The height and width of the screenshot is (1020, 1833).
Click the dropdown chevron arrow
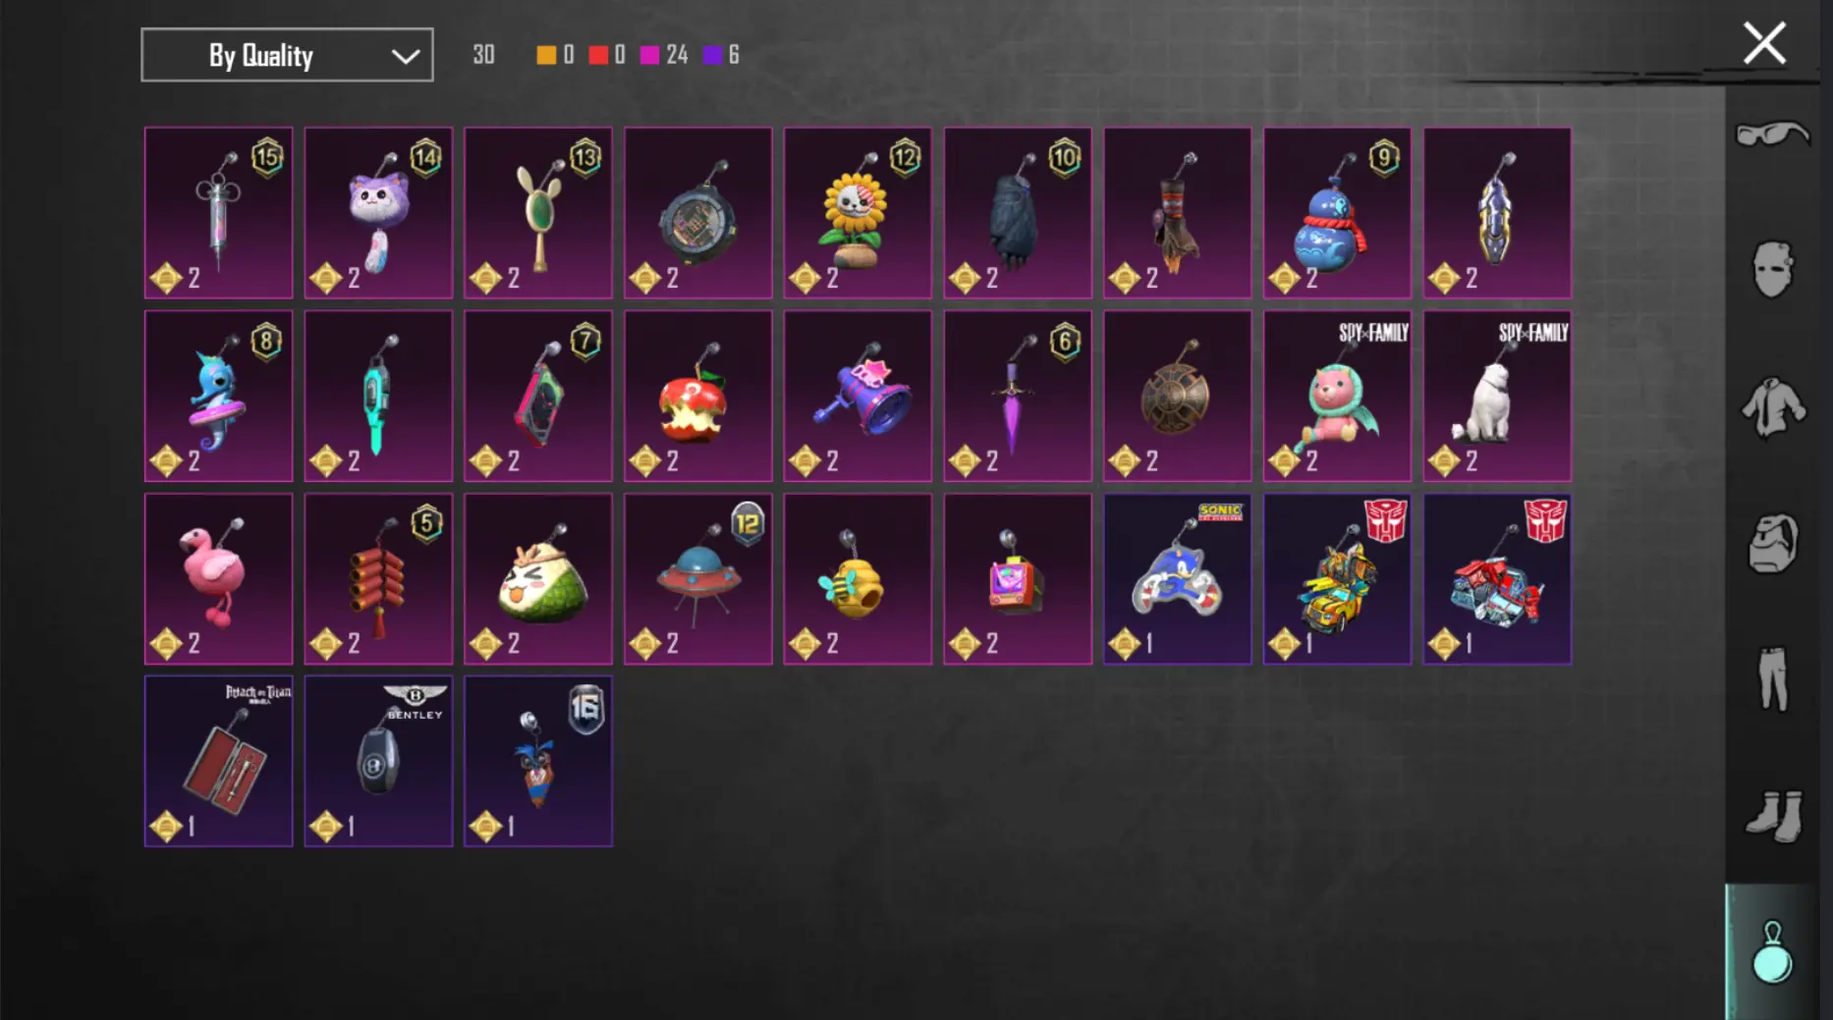(x=406, y=56)
